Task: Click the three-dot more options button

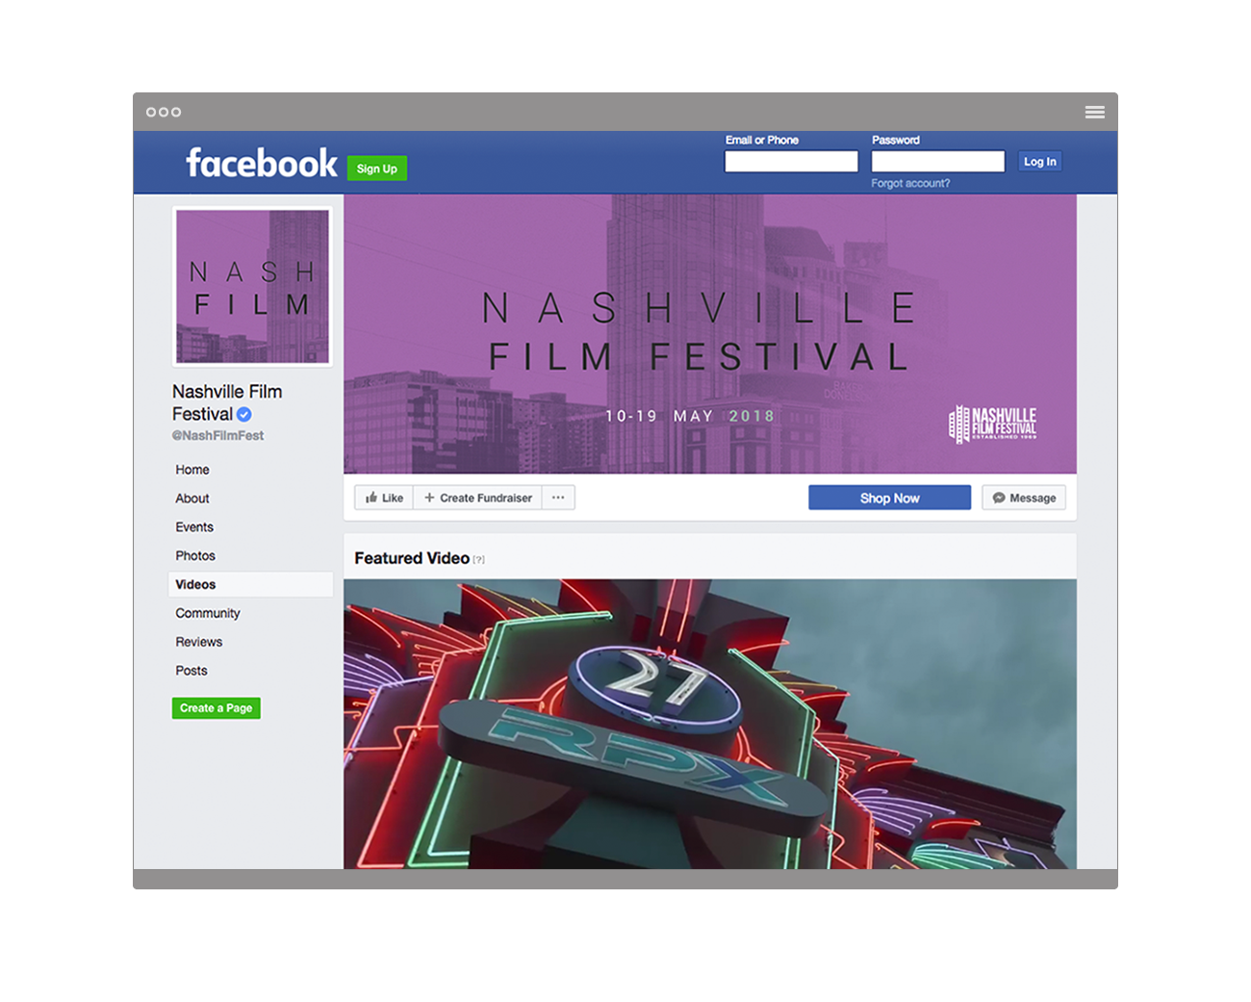Action: 558,498
